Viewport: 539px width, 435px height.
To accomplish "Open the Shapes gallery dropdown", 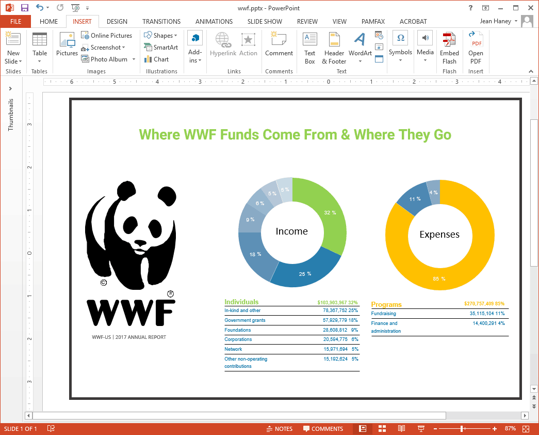I will (x=160, y=36).
